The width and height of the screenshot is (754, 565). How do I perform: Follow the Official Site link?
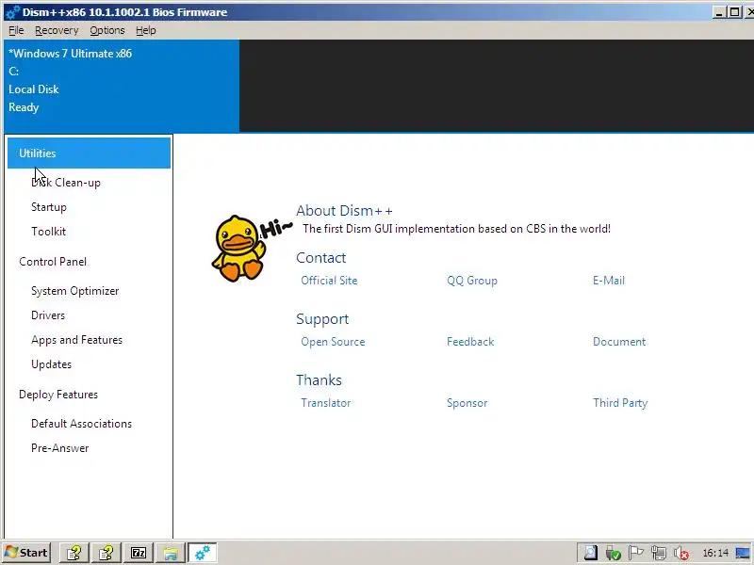(329, 281)
